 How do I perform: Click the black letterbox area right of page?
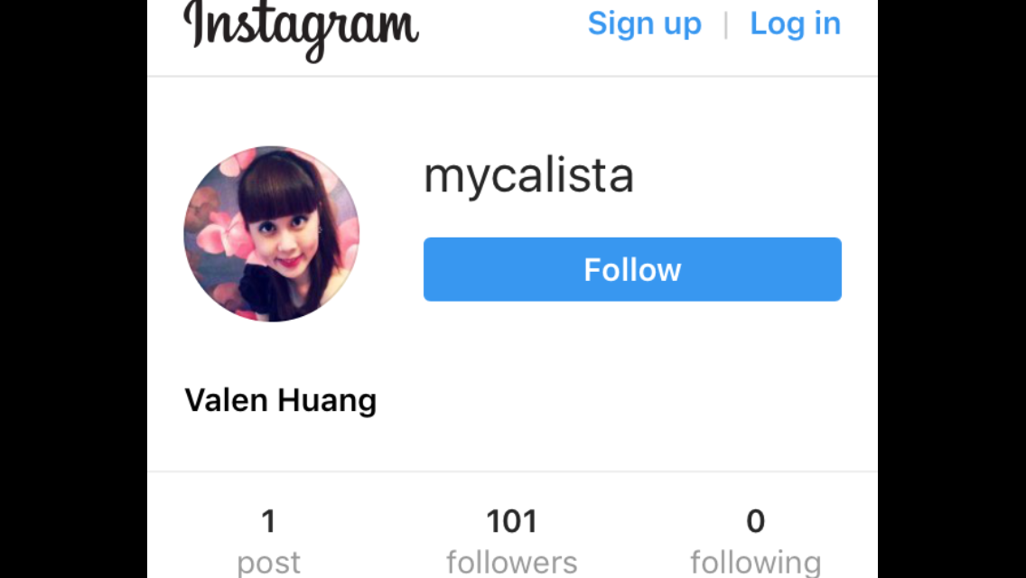coord(952,289)
